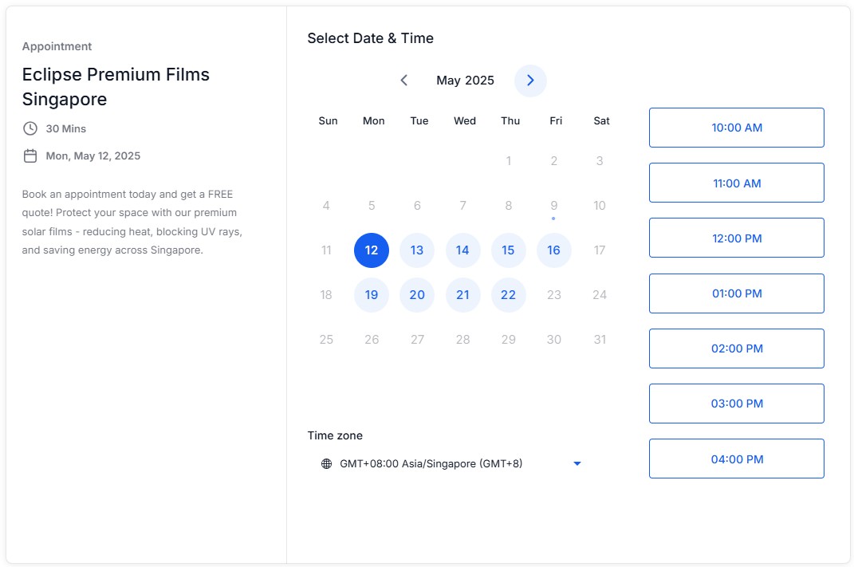Click the disabled date 1

click(x=509, y=160)
